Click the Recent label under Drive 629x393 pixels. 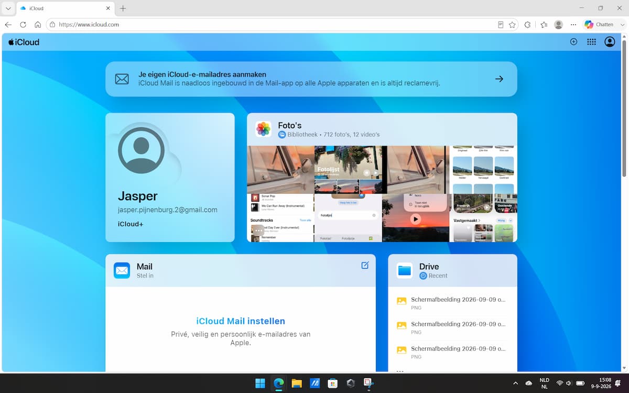(438, 276)
